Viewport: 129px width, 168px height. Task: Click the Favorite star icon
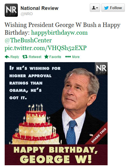pyautogui.click(x=46, y=57)
